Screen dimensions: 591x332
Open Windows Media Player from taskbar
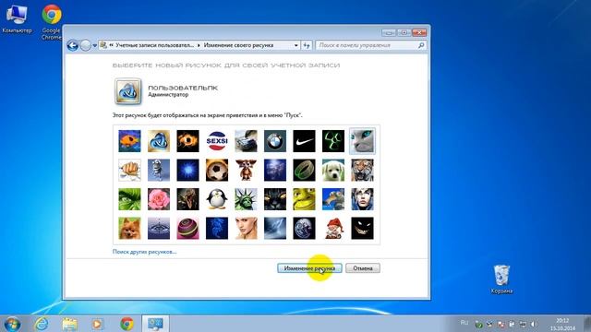97,324
